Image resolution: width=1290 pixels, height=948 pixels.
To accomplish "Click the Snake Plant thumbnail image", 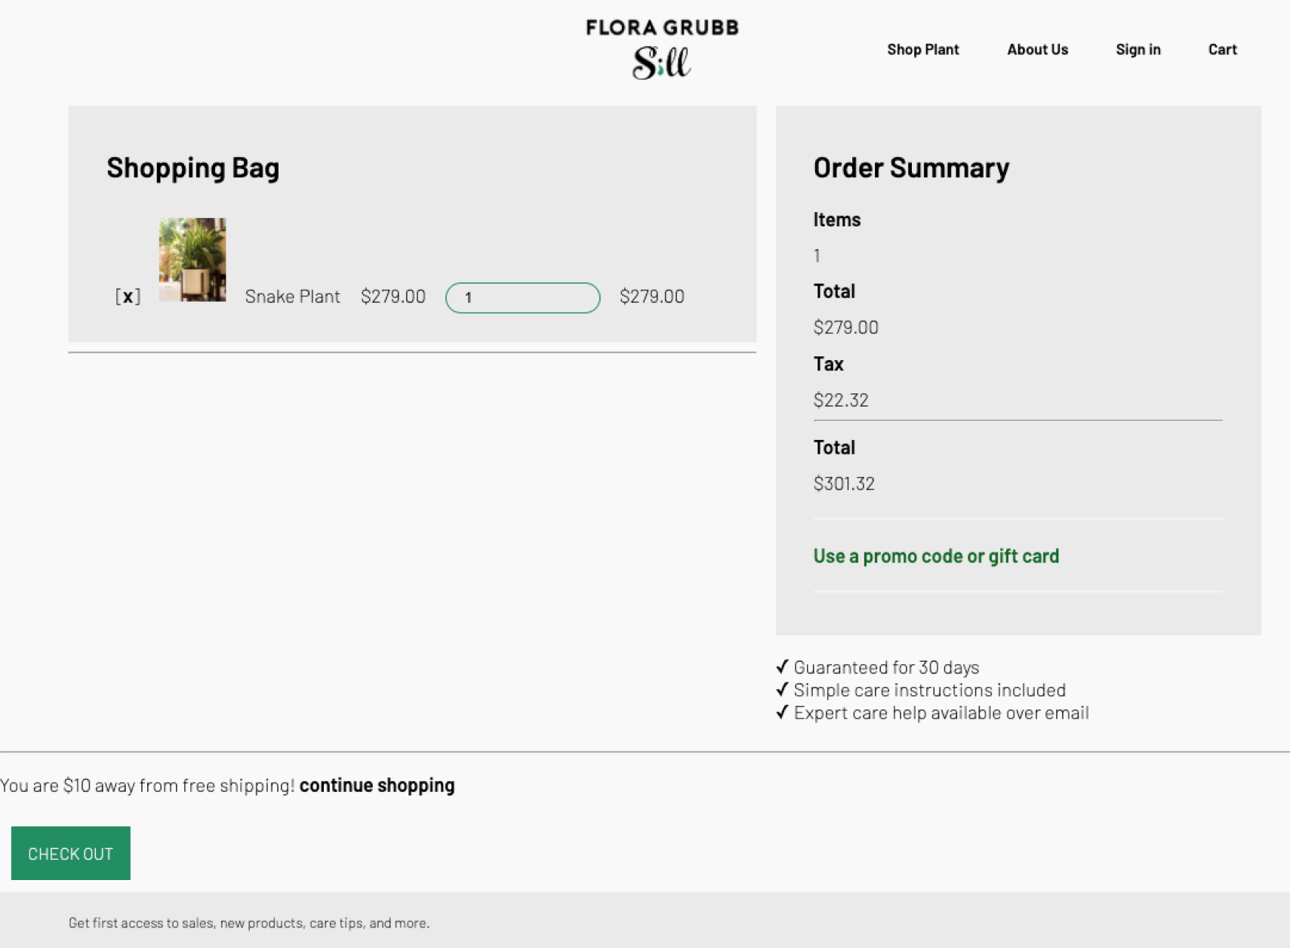I will tap(192, 260).
